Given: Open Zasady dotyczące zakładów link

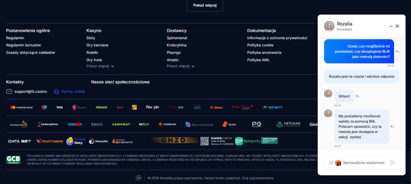Looking at the screenshot, I should pyautogui.click(x=31, y=52).
